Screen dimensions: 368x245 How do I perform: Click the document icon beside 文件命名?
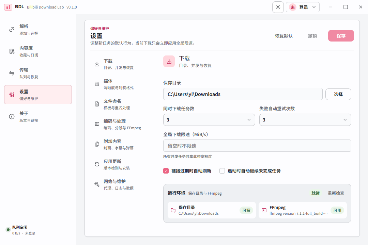[97, 104]
